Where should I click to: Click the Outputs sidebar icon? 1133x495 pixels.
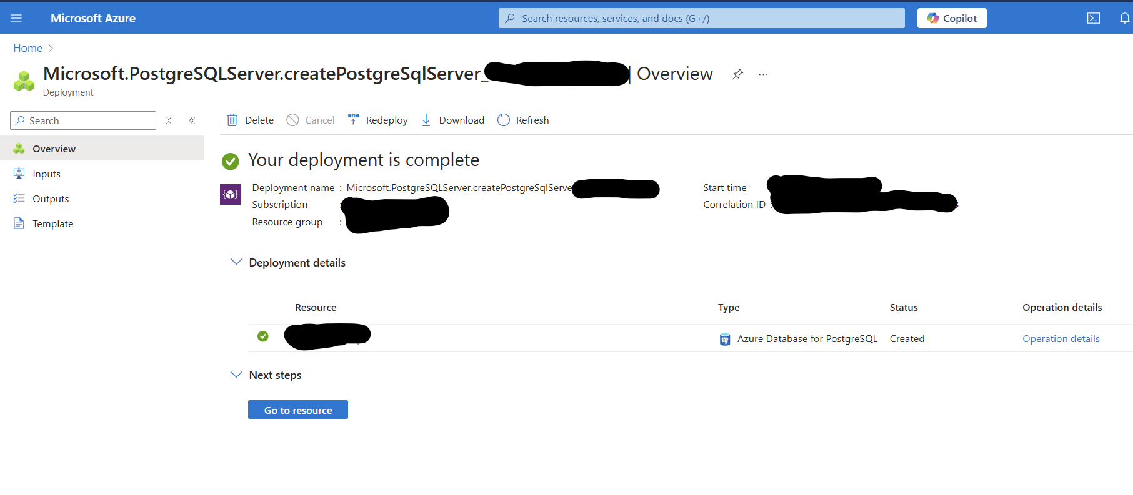point(19,198)
